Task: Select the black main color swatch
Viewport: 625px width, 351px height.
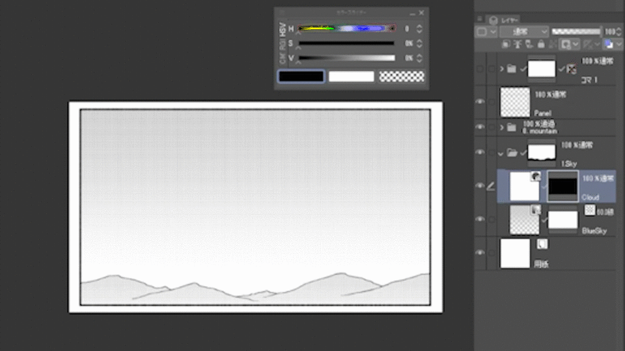Action: pyautogui.click(x=301, y=76)
